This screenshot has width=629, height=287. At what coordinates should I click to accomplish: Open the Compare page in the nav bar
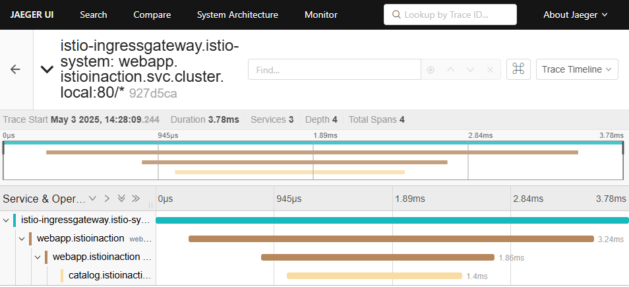(x=152, y=15)
